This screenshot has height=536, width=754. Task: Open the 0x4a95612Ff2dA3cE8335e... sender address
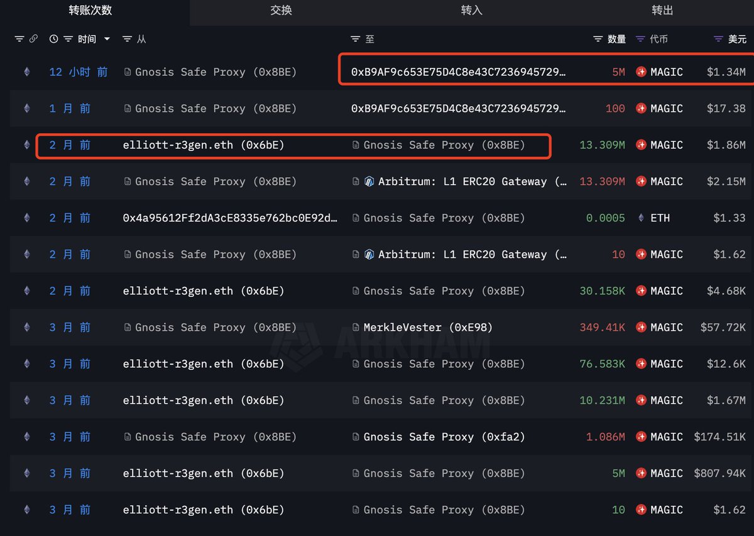pos(230,218)
